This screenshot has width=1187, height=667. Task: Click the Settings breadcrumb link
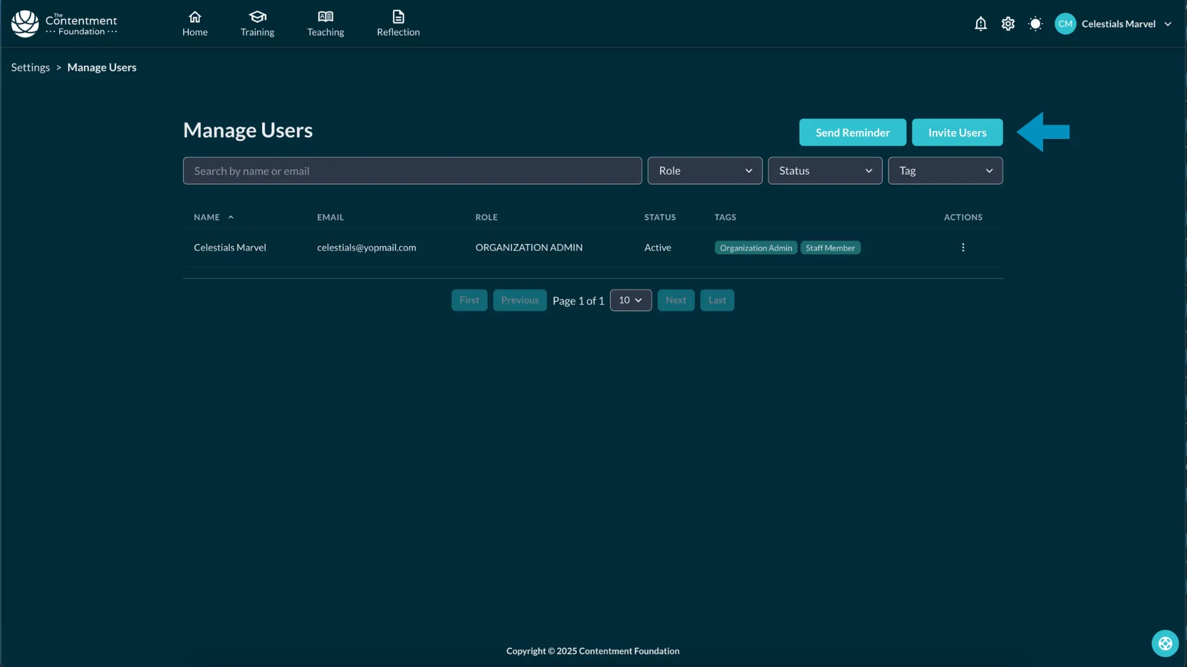click(30, 67)
